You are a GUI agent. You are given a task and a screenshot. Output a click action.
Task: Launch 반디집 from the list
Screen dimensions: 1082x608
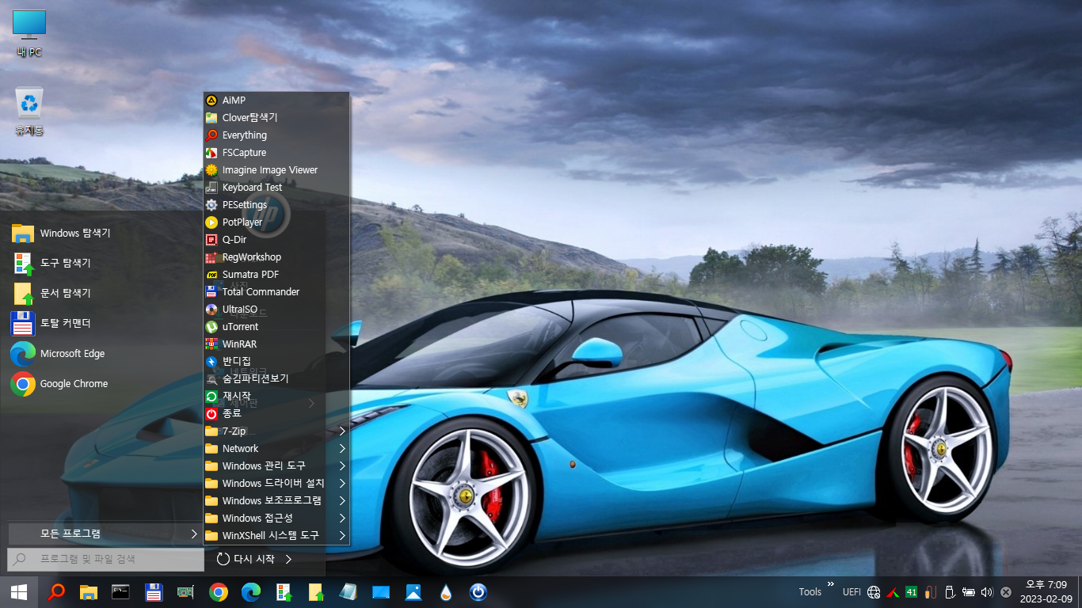[276, 362]
